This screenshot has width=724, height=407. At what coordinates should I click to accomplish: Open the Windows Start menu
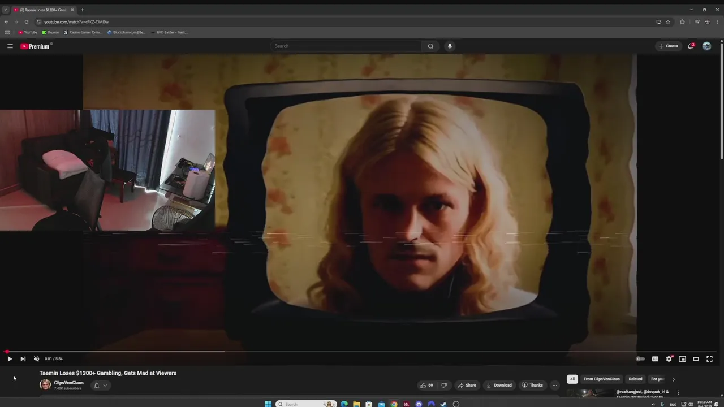268,404
